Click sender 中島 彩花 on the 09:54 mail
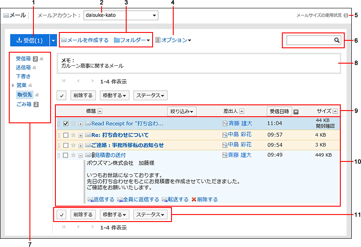The width and height of the screenshot is (361, 247). click(x=240, y=144)
